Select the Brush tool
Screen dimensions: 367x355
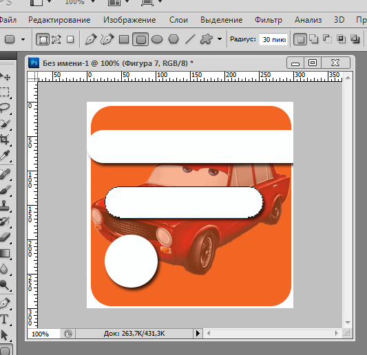pos(5,190)
